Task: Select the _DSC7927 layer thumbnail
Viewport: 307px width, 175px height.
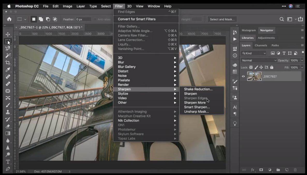Action: tap(254, 76)
